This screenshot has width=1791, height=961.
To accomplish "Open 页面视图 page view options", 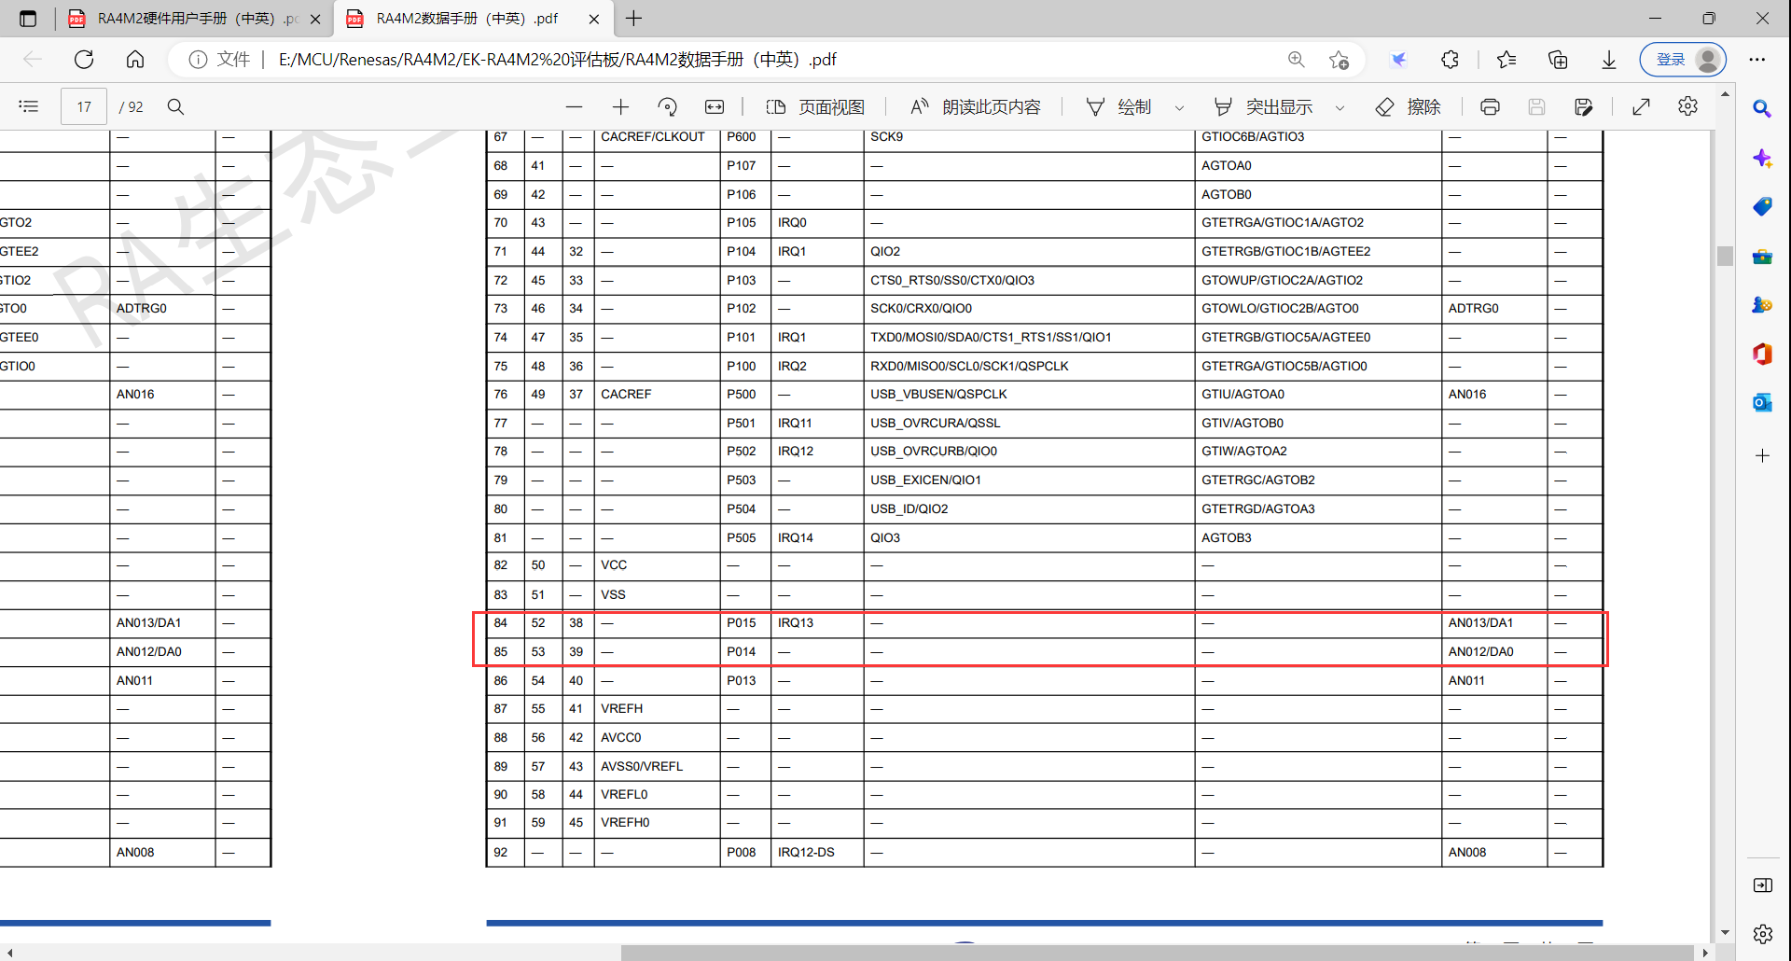I will (815, 106).
